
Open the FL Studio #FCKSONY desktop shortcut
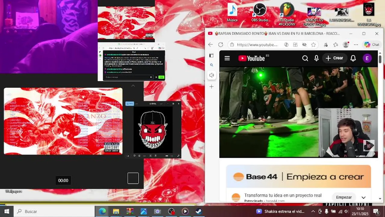[x=287, y=14]
